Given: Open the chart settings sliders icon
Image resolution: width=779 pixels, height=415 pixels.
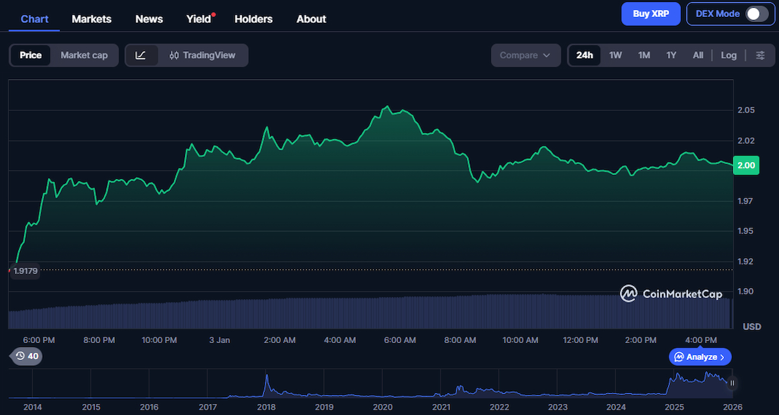Looking at the screenshot, I should (x=761, y=55).
